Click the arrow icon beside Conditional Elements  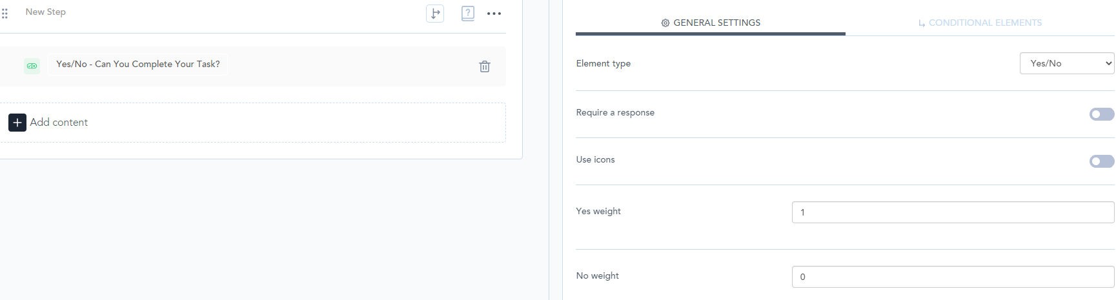pyautogui.click(x=922, y=23)
